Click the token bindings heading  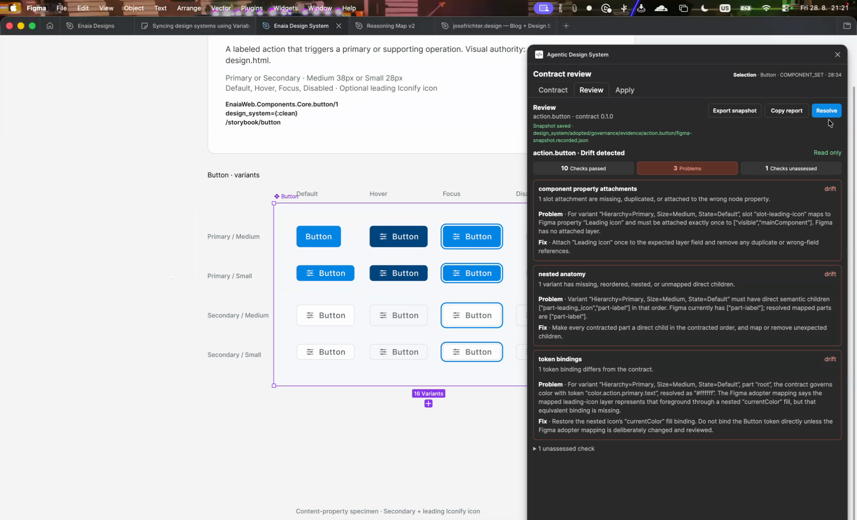click(560, 359)
